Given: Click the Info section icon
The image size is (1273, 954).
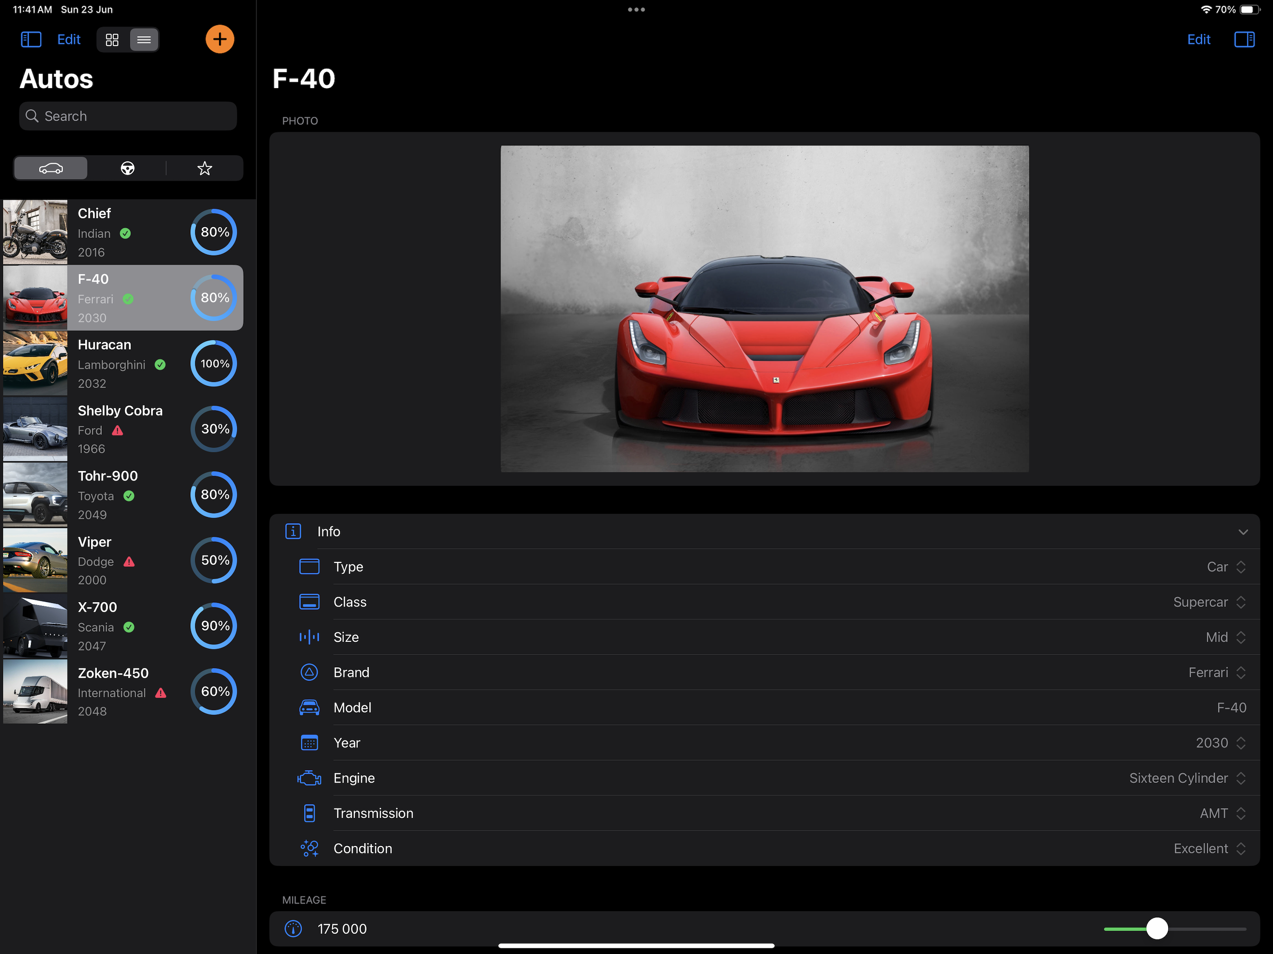Looking at the screenshot, I should [293, 532].
